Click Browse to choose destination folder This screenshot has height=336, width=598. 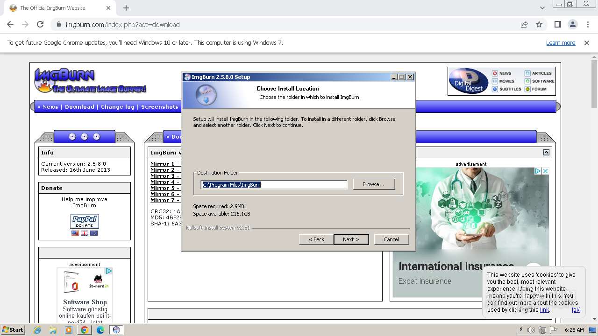click(x=374, y=184)
